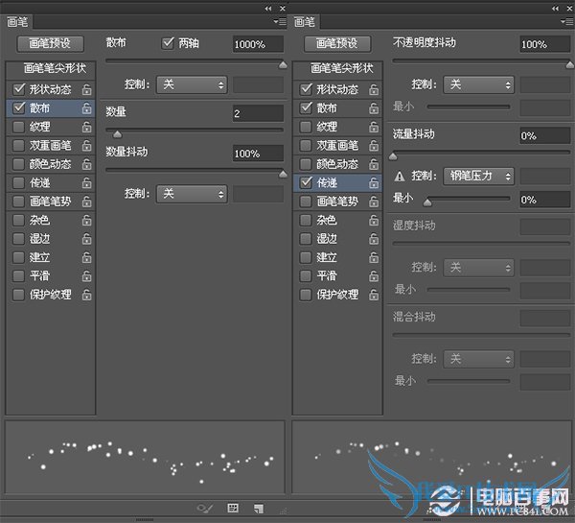Viewport: 575px width, 523px height.
Task: Open the left Brush panel flyout menu
Action: (278, 20)
